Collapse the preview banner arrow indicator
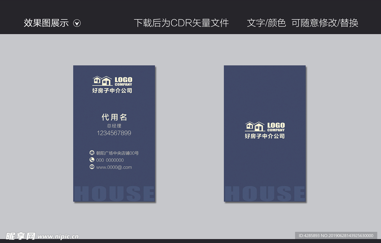The width and height of the screenshot is (381, 243). point(77,23)
